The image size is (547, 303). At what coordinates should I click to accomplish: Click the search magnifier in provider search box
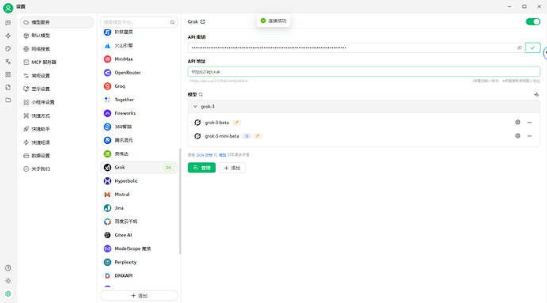point(172,22)
